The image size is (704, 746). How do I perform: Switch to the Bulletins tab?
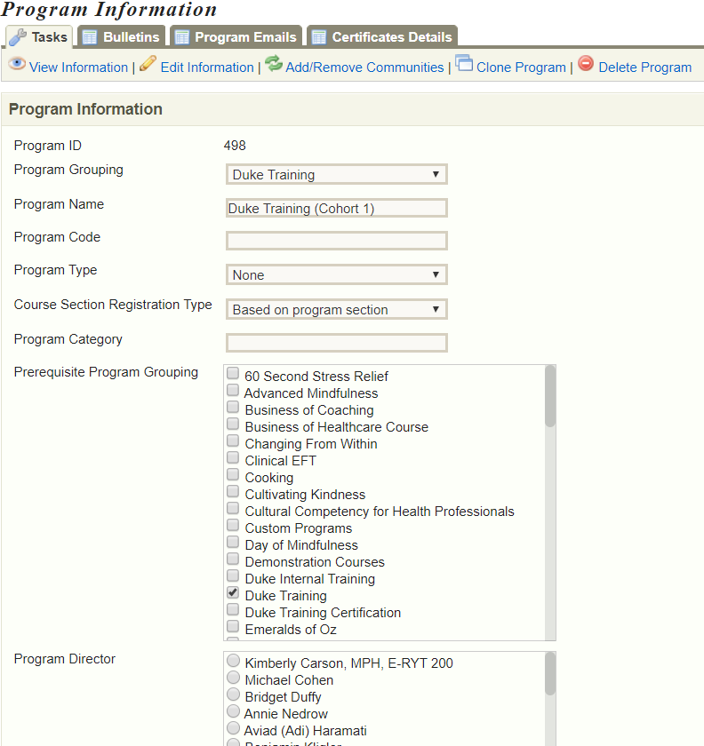click(121, 36)
